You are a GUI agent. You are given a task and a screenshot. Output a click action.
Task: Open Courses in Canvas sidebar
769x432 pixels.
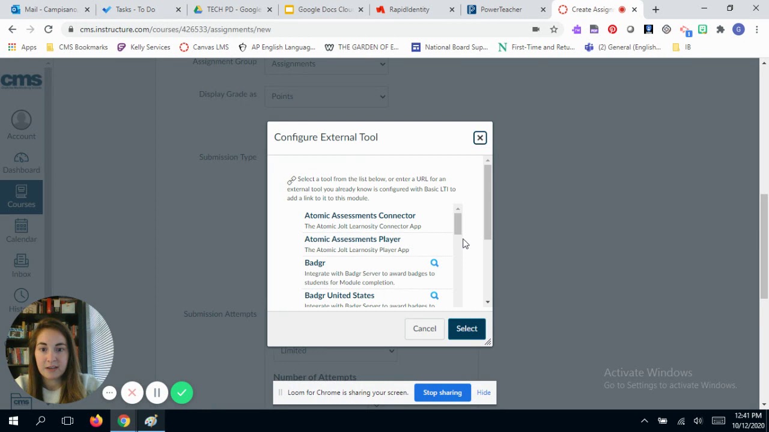point(21,197)
